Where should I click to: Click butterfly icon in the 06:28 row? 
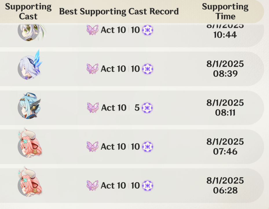(92, 186)
